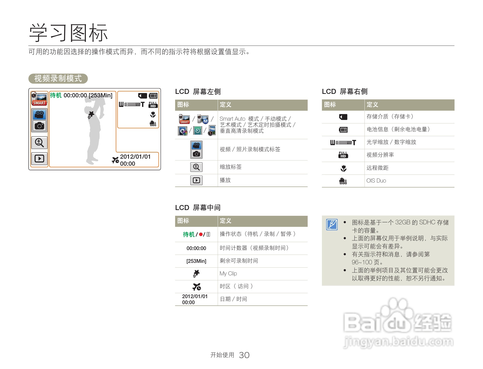The height and width of the screenshot is (369, 483).
Task: Click the Manual mode M icon
Action: tap(202, 119)
